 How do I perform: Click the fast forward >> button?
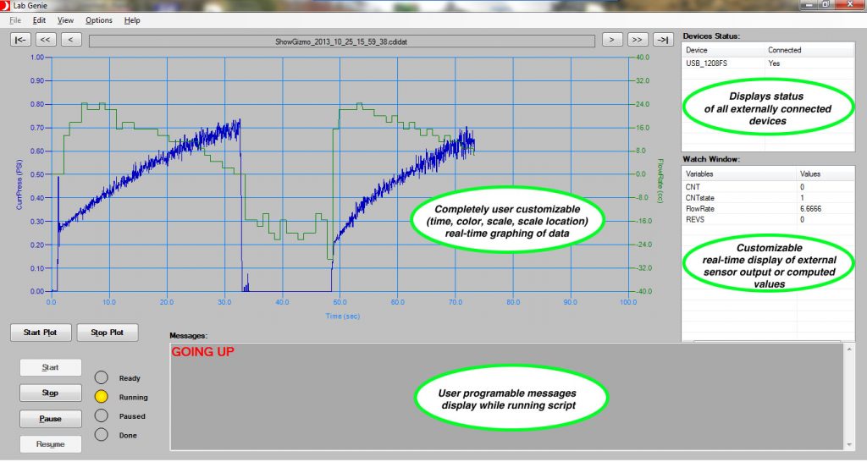point(638,40)
